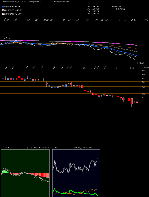Click the MACD: panel label
The image size is (149, 197).
tap(9, 147)
